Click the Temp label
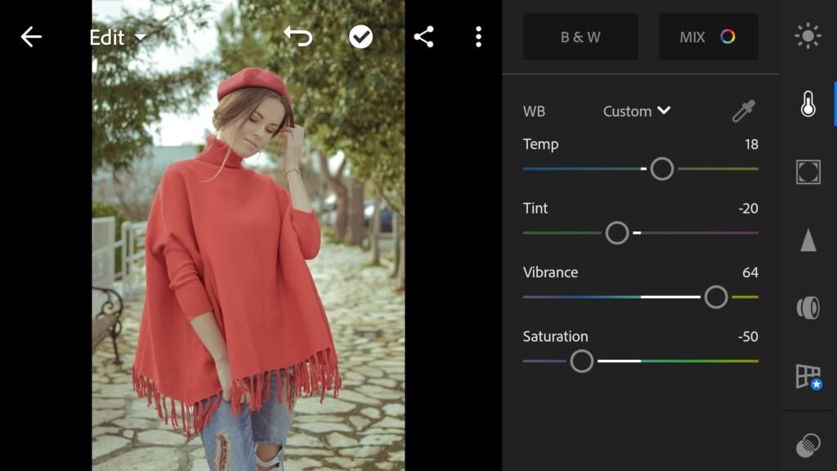This screenshot has width=837, height=471. tap(541, 144)
